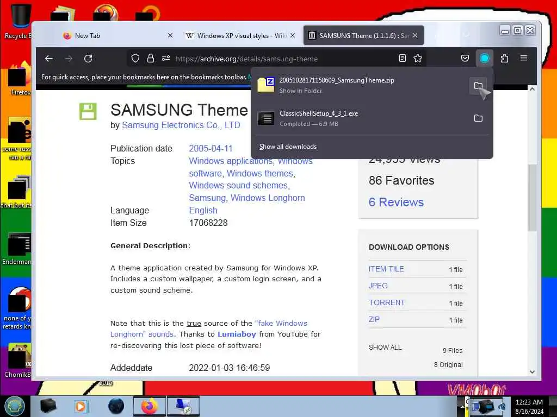557x417 pixels.
Task: Click the 86 Favorites count
Action: tap(401, 180)
